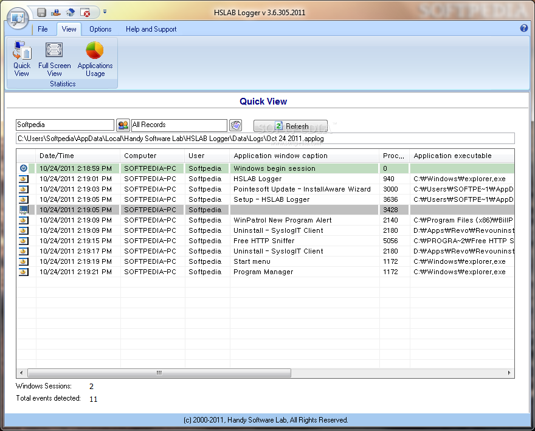Open the Applications Usage pie chart
Image resolution: width=535 pixels, height=431 pixels.
pos(95,59)
